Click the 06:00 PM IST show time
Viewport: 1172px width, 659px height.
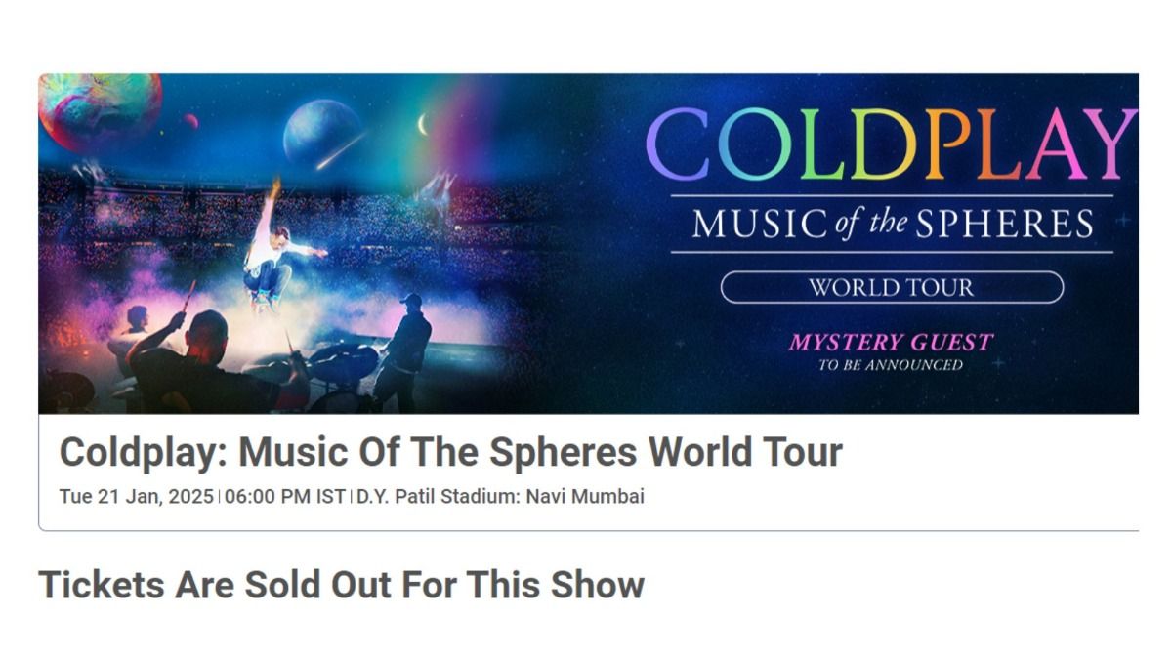[x=284, y=496]
